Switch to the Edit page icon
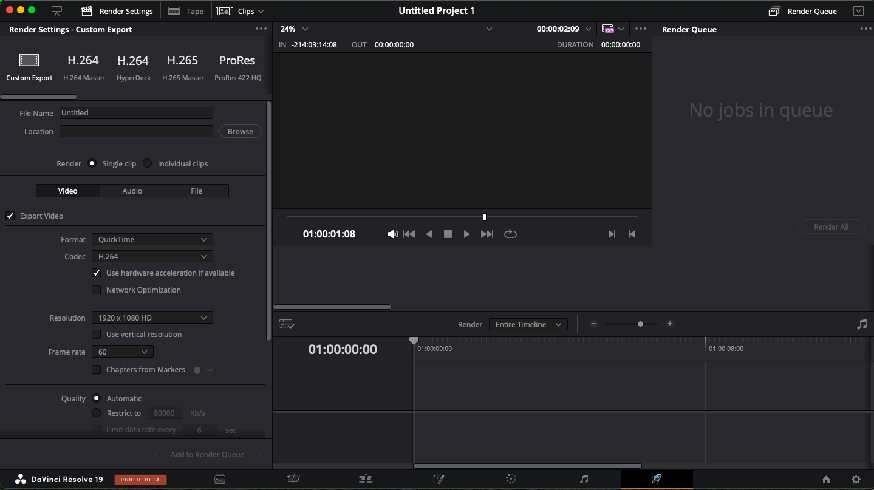This screenshot has width=874, height=490. [x=366, y=479]
